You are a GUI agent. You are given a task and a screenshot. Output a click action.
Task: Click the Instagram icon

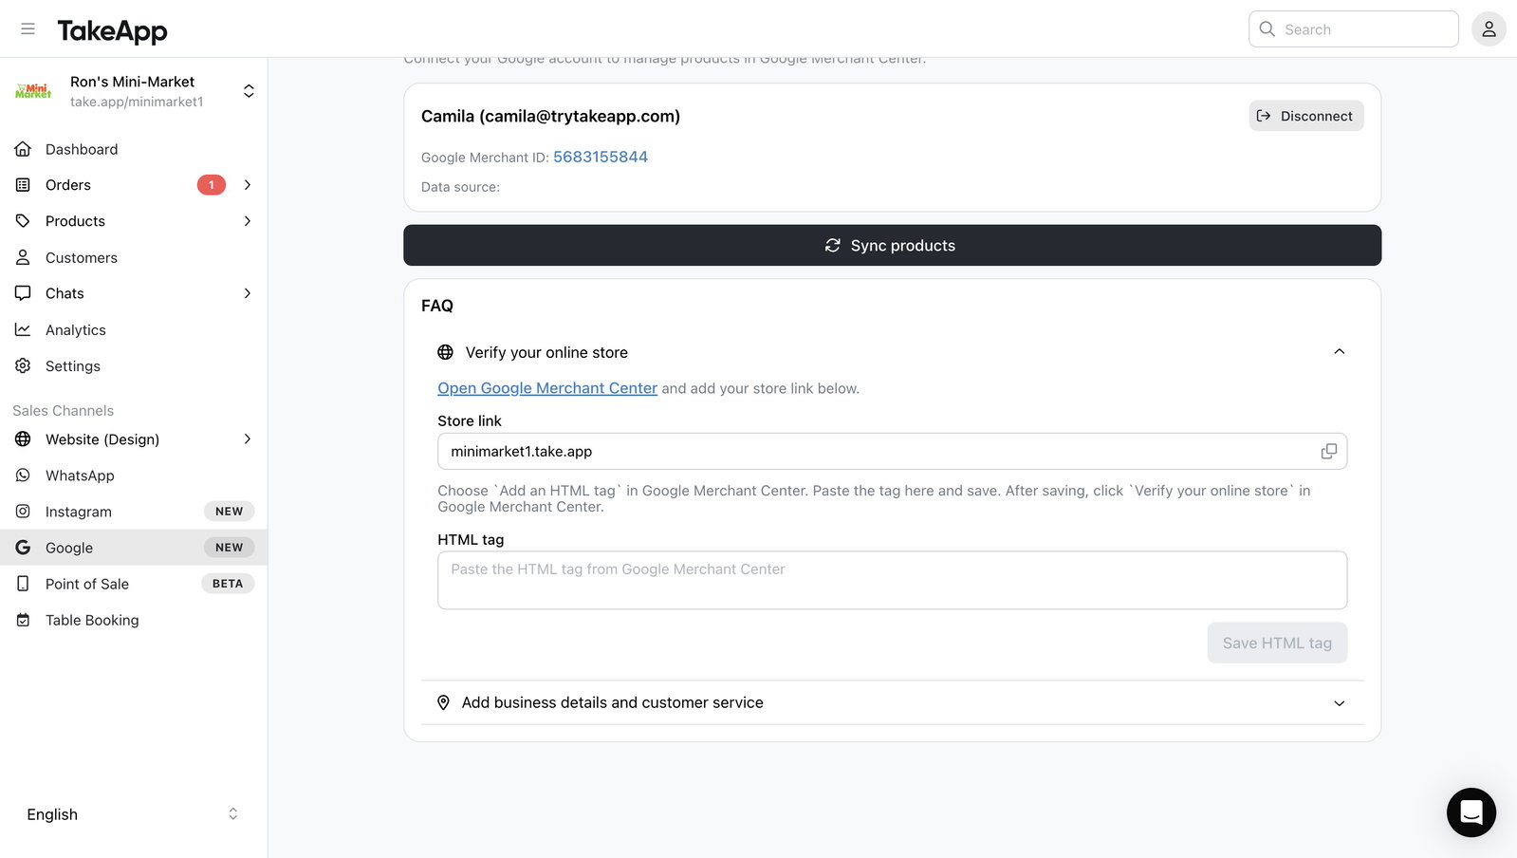tap(23, 512)
